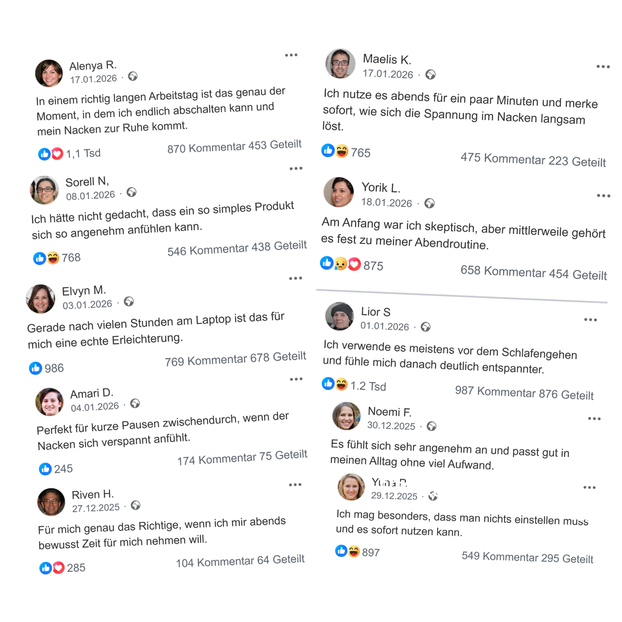The width and height of the screenshot is (622, 622).
Task: Open options menu for Maelis K.'s post
Action: coord(603,67)
